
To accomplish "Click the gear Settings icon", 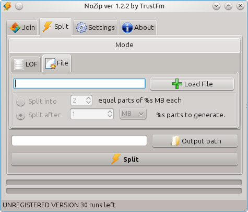I will pyautogui.click(x=81, y=28).
